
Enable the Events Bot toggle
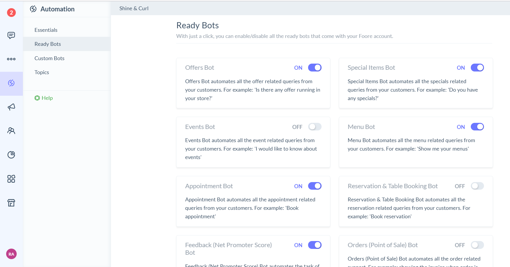(x=315, y=127)
